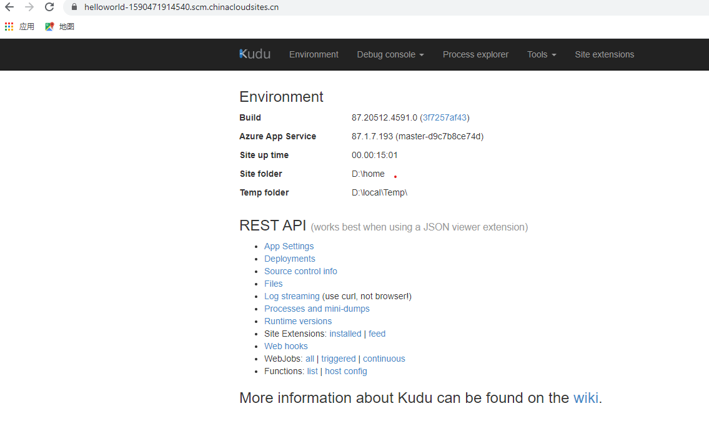Open Site Extensions feed link
Screen dimensions: 709x441
377,334
